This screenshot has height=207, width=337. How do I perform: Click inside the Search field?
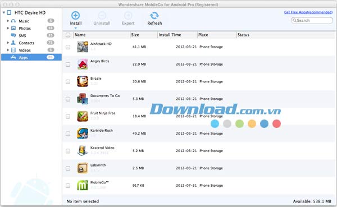312,20
